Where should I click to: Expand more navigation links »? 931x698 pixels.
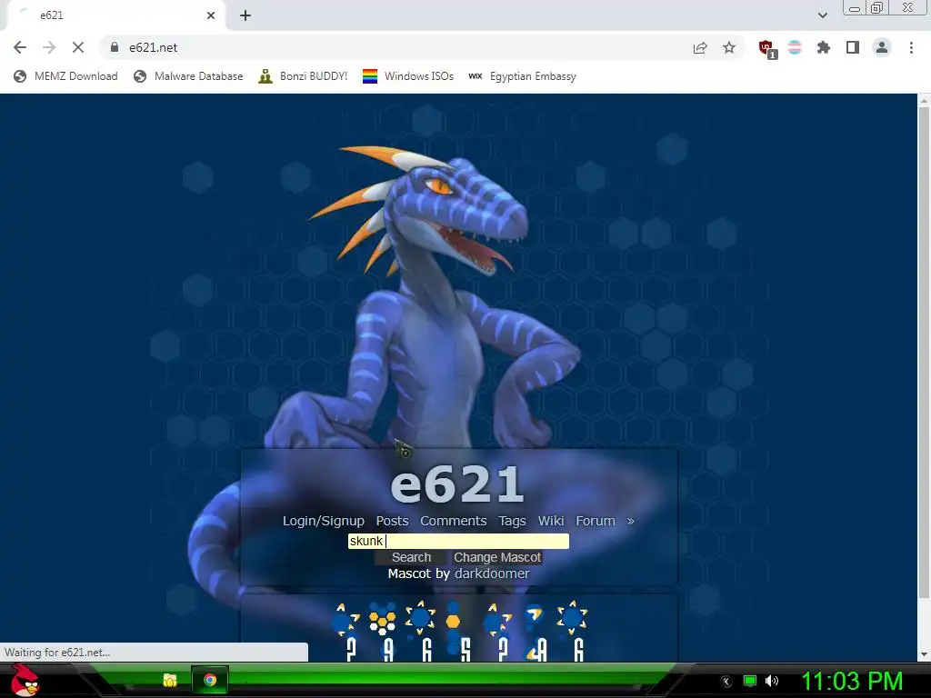click(631, 521)
